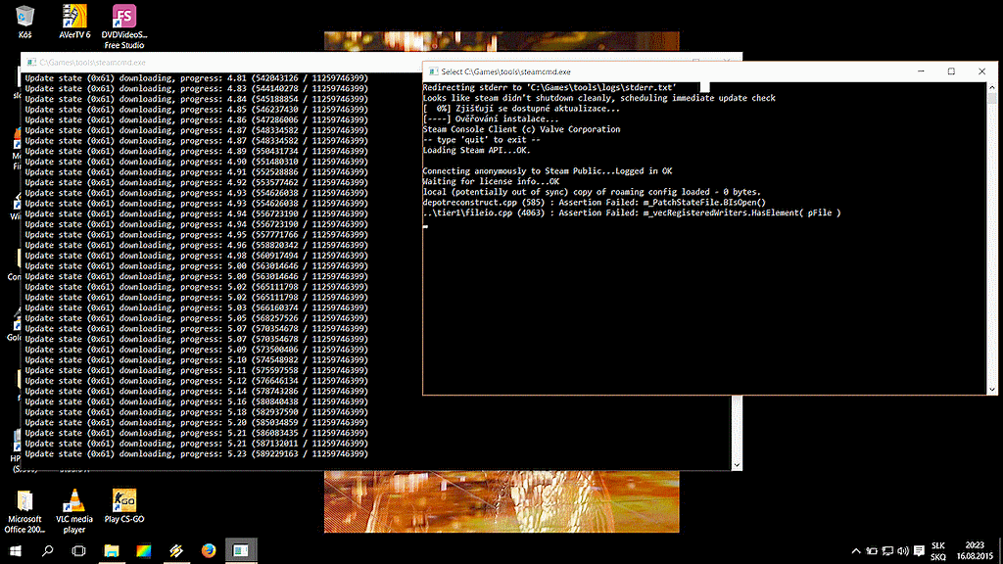Close the Select steamcmd.exe window
1003x564 pixels.
pos(981,71)
